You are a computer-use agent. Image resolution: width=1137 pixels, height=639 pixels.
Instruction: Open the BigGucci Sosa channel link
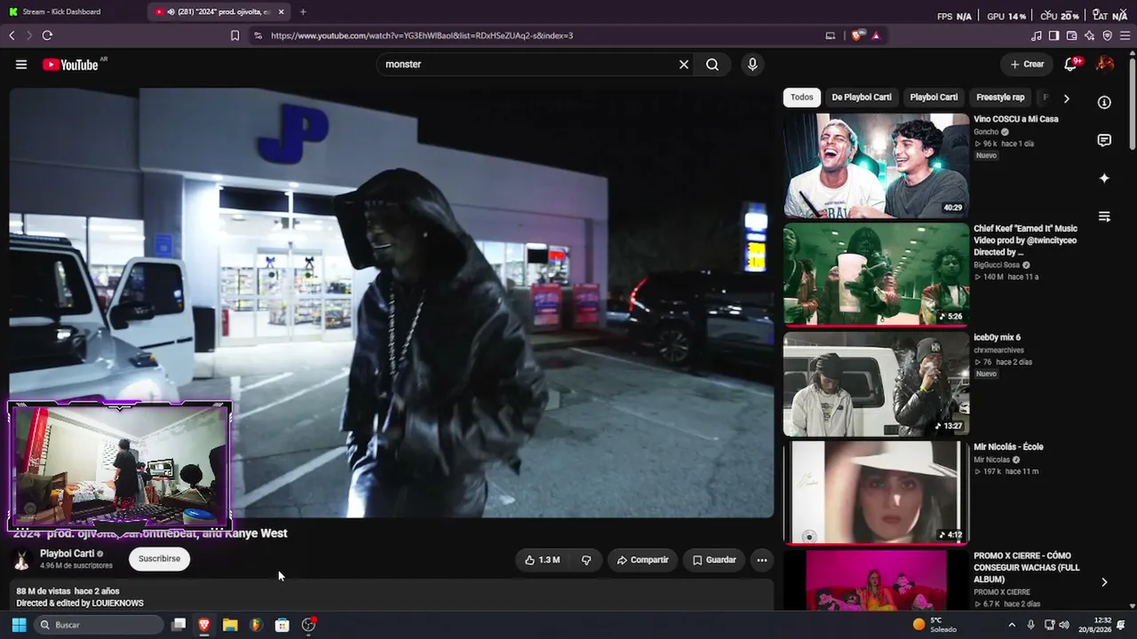[997, 264]
